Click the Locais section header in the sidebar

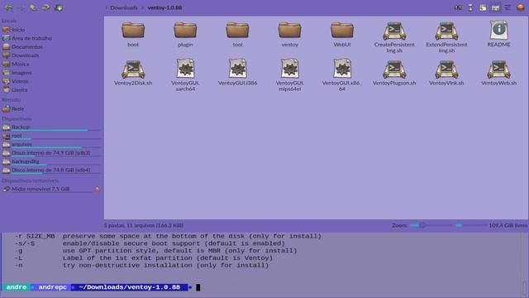(9, 21)
